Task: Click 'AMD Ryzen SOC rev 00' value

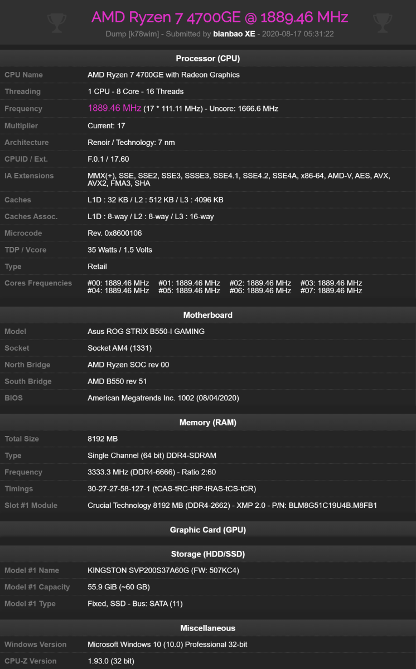Action: (128, 365)
